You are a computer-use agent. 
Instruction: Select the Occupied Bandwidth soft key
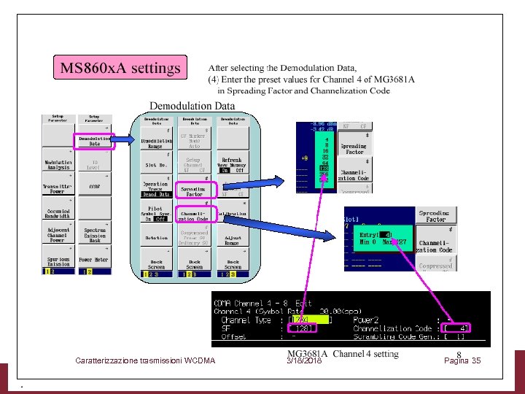click(58, 209)
